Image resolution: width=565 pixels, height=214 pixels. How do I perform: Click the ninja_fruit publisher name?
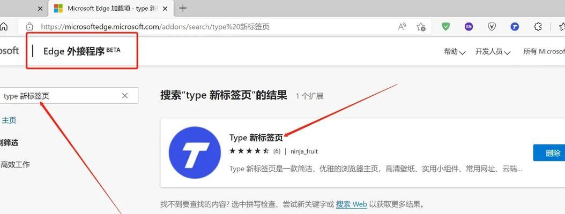click(304, 151)
